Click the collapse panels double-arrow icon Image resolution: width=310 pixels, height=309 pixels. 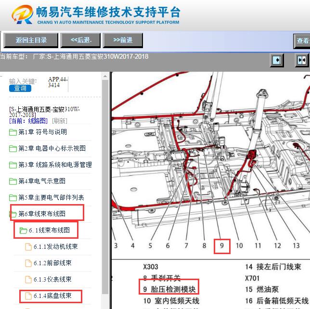tap(302, 60)
